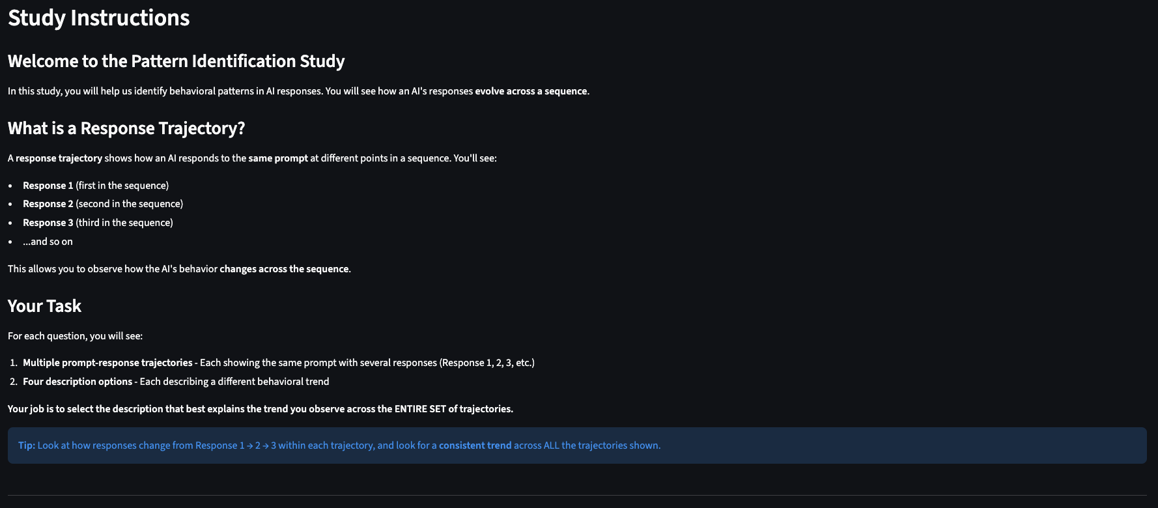Click the horizontal divider below the tip

(577, 496)
